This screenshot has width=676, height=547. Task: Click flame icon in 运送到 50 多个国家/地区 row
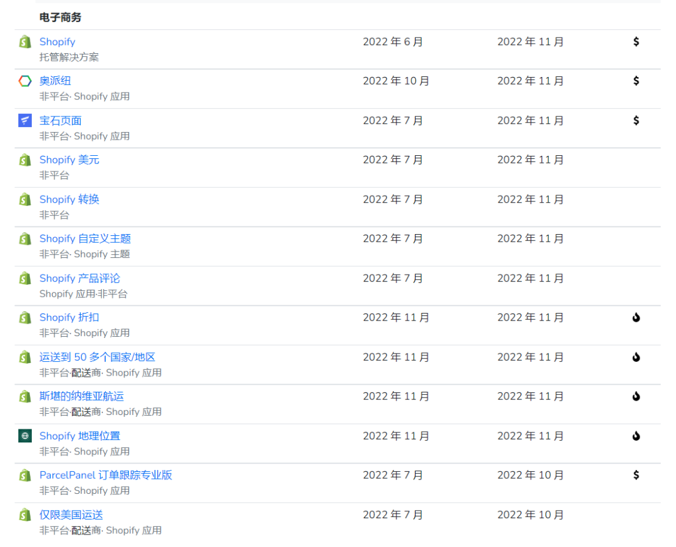click(x=636, y=357)
